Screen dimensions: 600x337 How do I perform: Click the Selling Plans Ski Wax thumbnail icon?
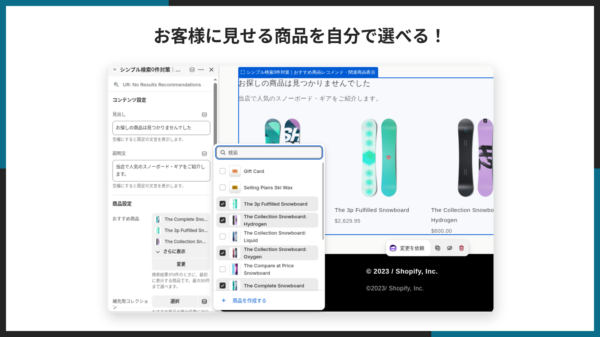235,188
